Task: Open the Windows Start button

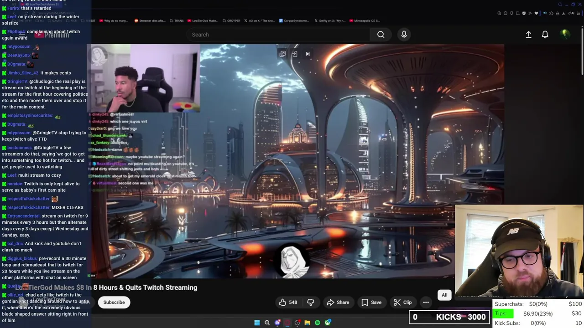Action: click(x=257, y=323)
